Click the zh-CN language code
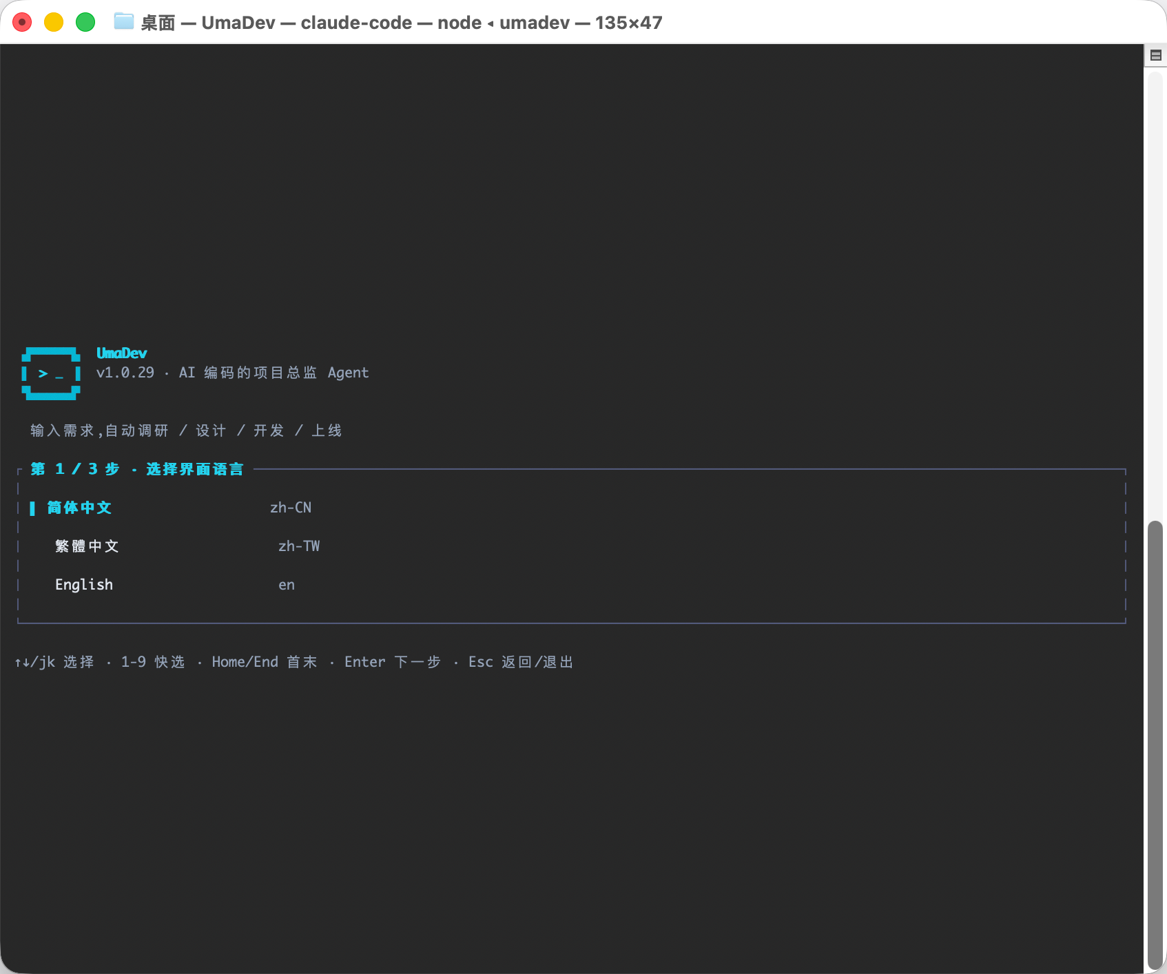The height and width of the screenshot is (974, 1167). 291,508
